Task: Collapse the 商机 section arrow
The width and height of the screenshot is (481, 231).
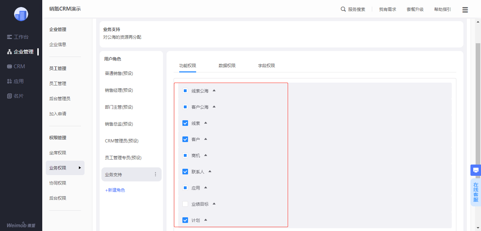Action: [x=206, y=155]
